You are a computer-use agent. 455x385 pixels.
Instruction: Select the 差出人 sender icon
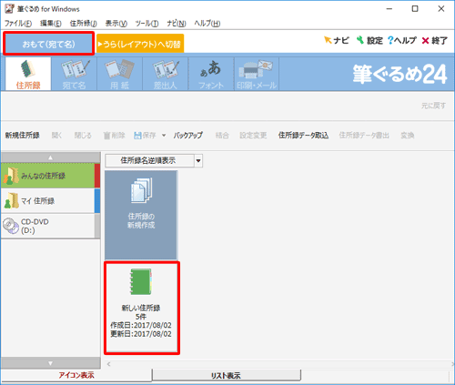[x=166, y=74]
